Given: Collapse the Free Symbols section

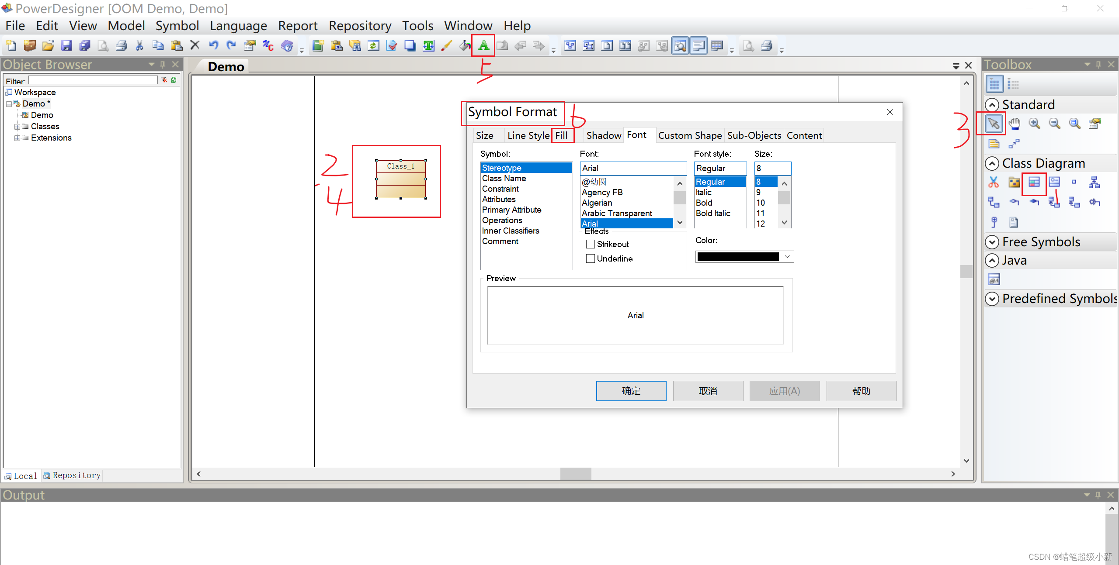Looking at the screenshot, I should tap(992, 242).
